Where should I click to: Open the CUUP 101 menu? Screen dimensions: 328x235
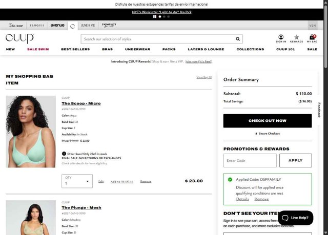[285, 49]
